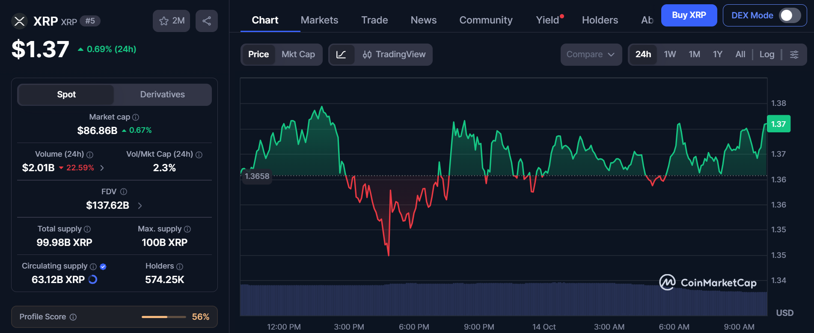Expand Volume (24h) details chevron
This screenshot has width=814, height=333.
point(102,168)
